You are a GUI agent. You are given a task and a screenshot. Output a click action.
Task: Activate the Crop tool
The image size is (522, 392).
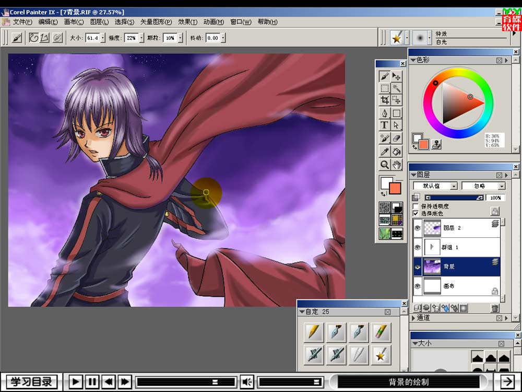(x=385, y=100)
